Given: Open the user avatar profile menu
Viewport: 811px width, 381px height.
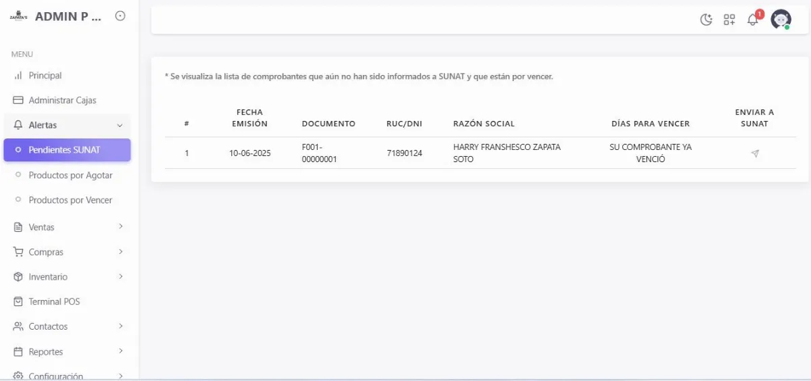Looking at the screenshot, I should point(781,20).
